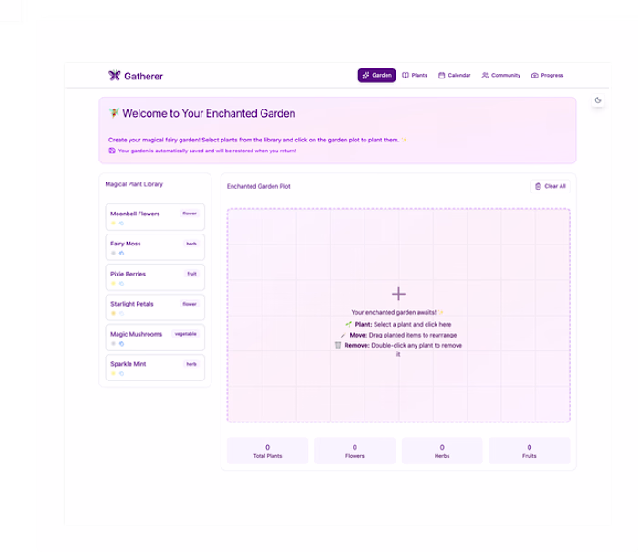The height and width of the screenshot is (552, 638).
Task: Select the Garden tab
Action: pyautogui.click(x=376, y=76)
